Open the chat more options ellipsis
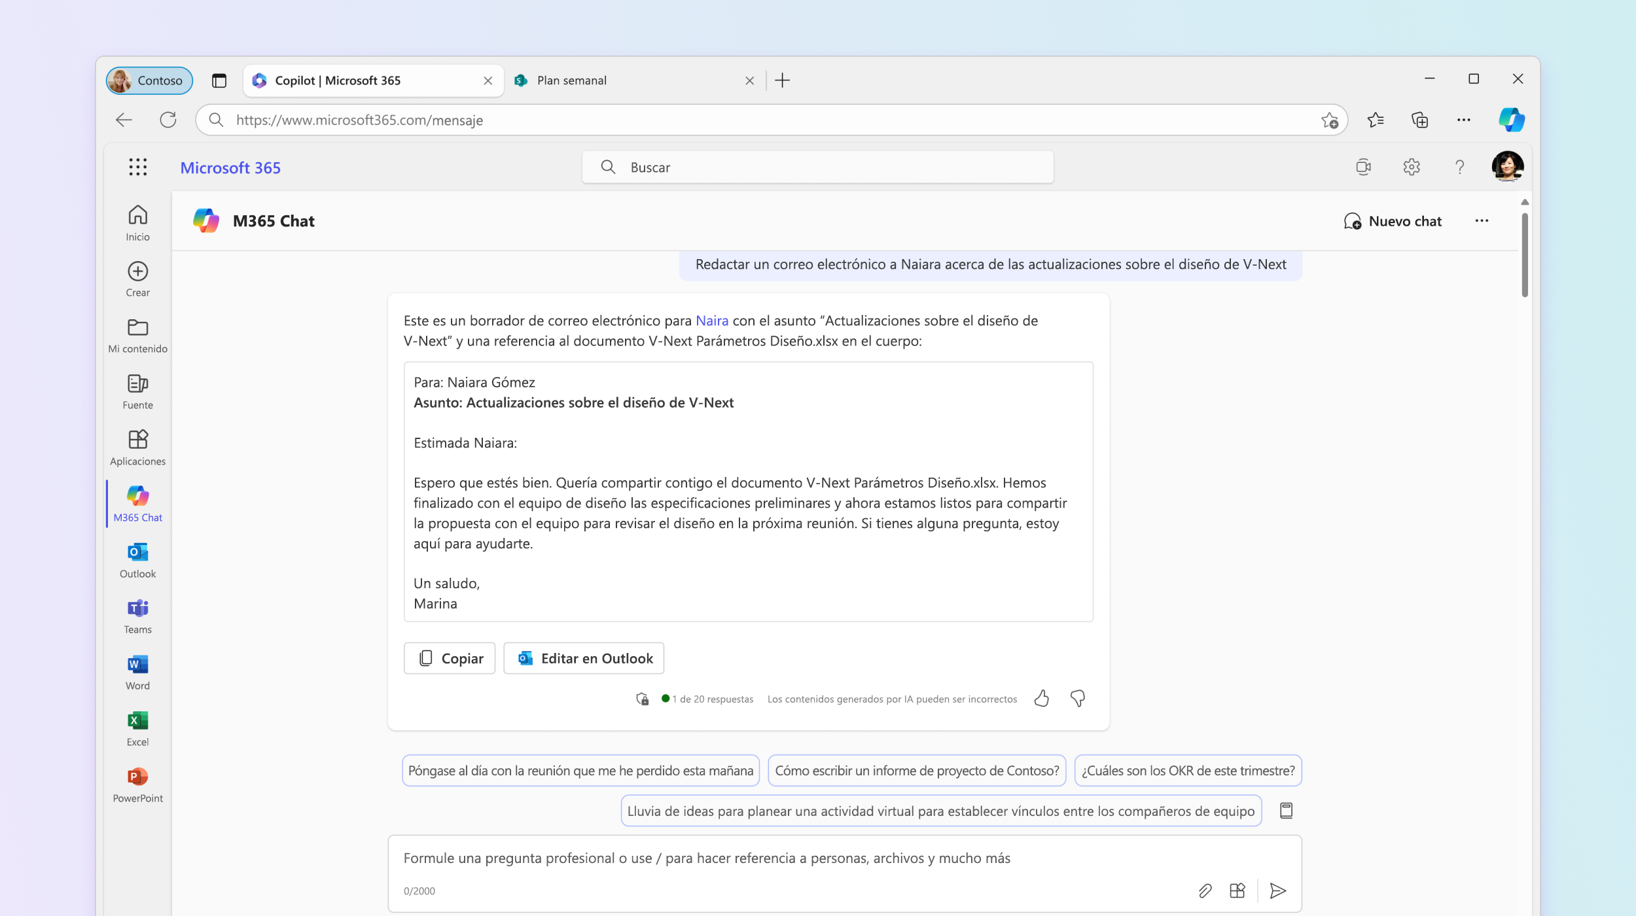Viewport: 1636px width, 916px height. point(1482,221)
